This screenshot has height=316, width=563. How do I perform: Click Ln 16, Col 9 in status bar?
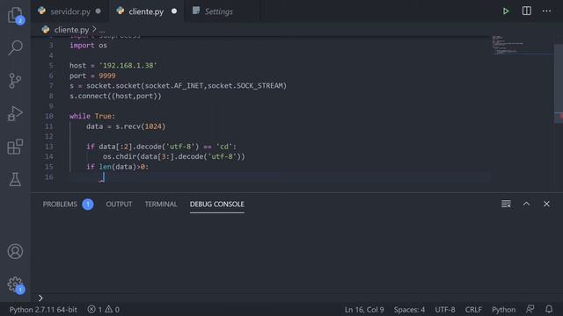[364, 309]
